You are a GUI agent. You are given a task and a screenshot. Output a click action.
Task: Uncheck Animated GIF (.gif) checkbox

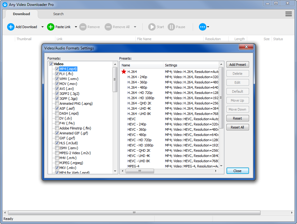(x=57, y=133)
